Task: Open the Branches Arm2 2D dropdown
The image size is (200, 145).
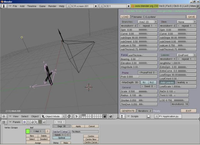Action: (x=147, y=22)
